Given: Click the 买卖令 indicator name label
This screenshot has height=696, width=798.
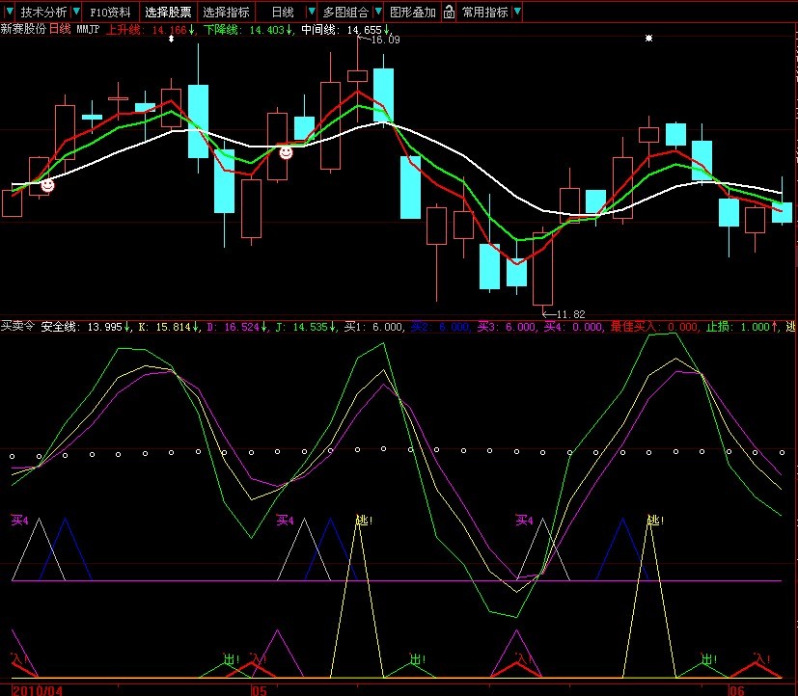Looking at the screenshot, I should [x=17, y=328].
